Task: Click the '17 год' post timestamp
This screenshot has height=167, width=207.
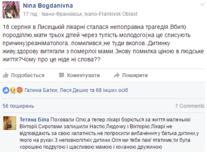Action: 30,14
